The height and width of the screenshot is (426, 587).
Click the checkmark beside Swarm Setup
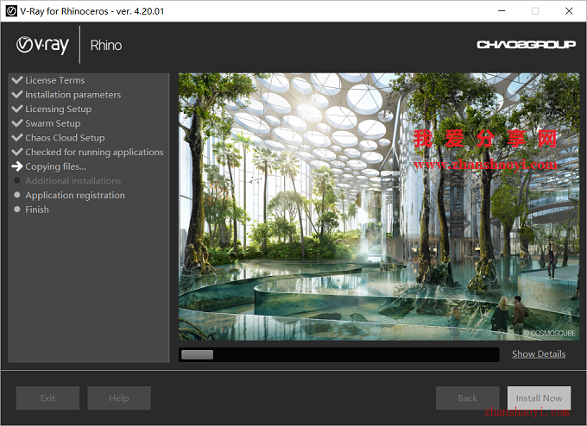click(17, 123)
